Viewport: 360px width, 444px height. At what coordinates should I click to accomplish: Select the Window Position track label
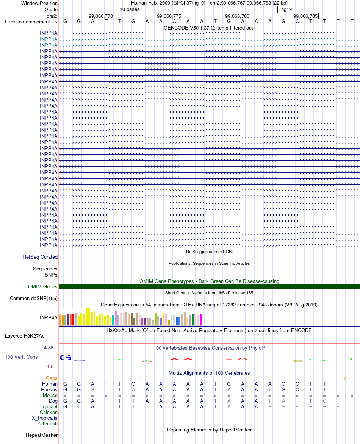39,3
